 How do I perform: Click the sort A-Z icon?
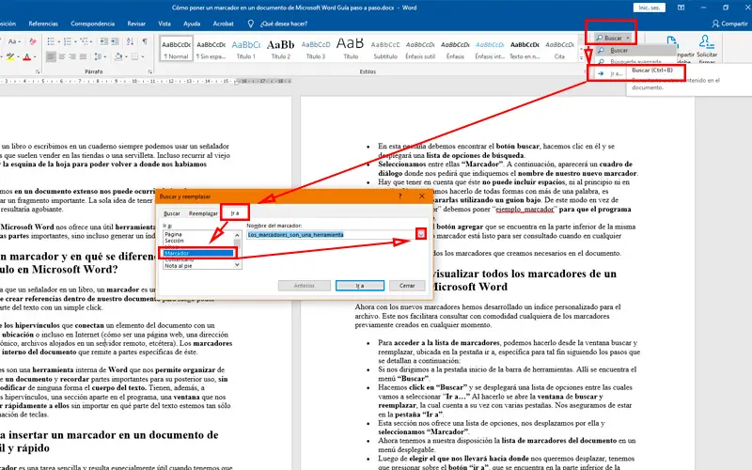coord(130,41)
